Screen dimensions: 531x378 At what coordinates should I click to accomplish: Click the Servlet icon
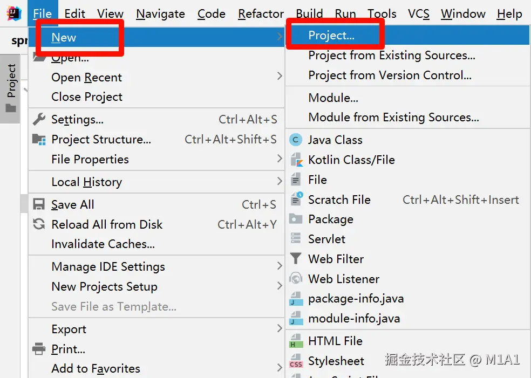[296, 239]
